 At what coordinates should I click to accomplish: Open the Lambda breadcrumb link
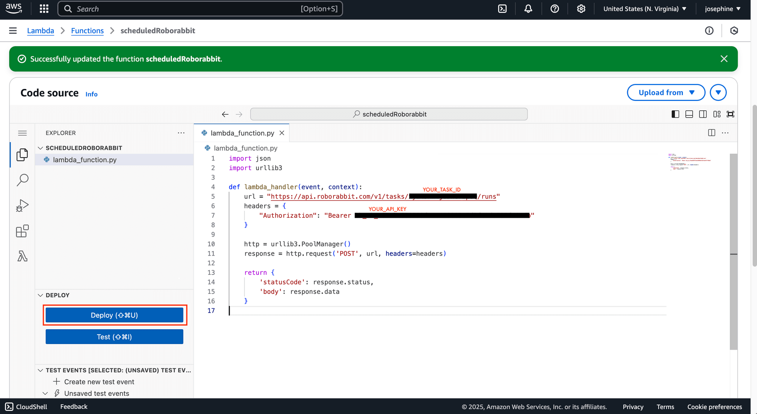[x=40, y=31]
